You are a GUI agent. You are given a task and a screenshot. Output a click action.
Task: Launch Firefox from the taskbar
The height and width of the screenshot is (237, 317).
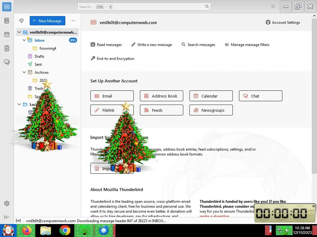[27, 230]
